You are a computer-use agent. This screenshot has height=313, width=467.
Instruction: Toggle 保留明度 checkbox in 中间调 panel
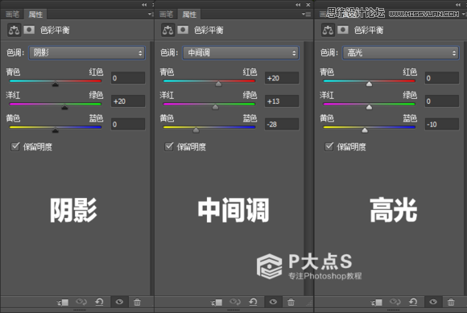(169, 146)
